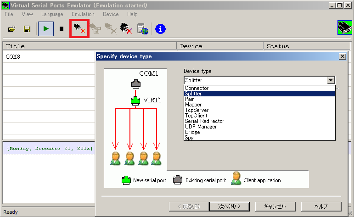Choose TcpServer in device type list
The height and width of the screenshot is (217, 354).
tap(197, 110)
